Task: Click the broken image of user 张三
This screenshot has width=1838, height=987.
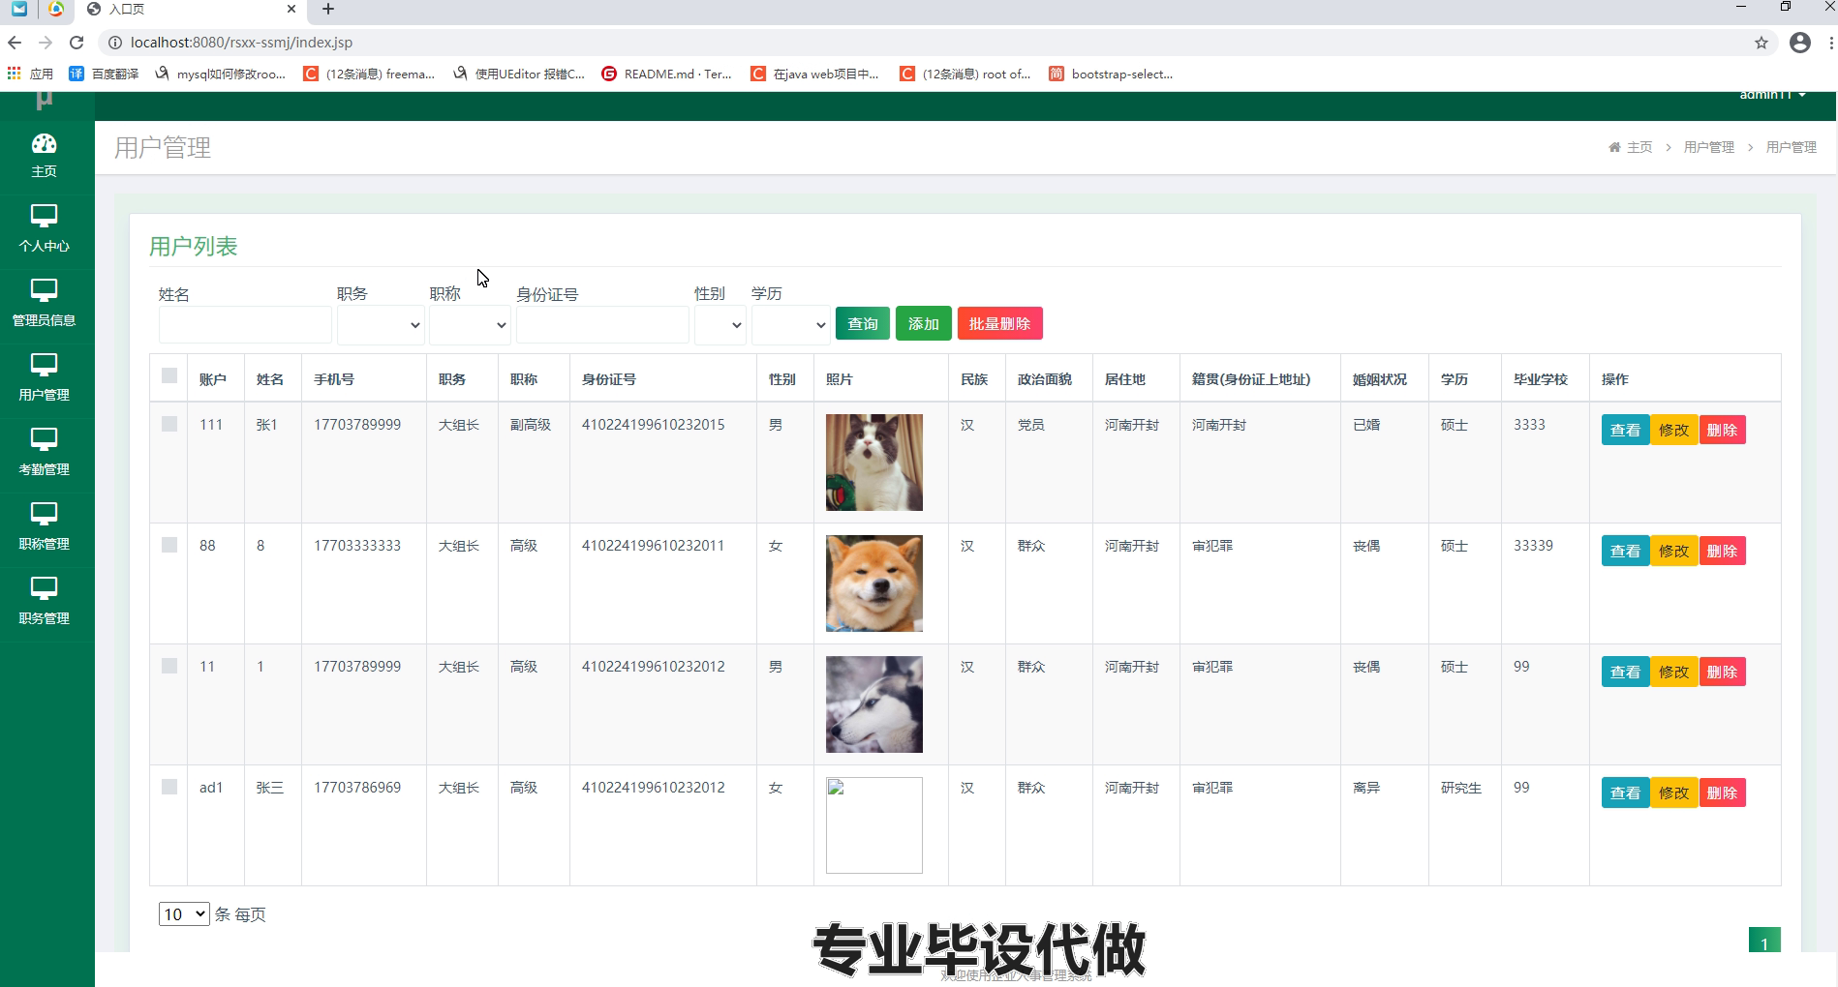Action: point(874,825)
